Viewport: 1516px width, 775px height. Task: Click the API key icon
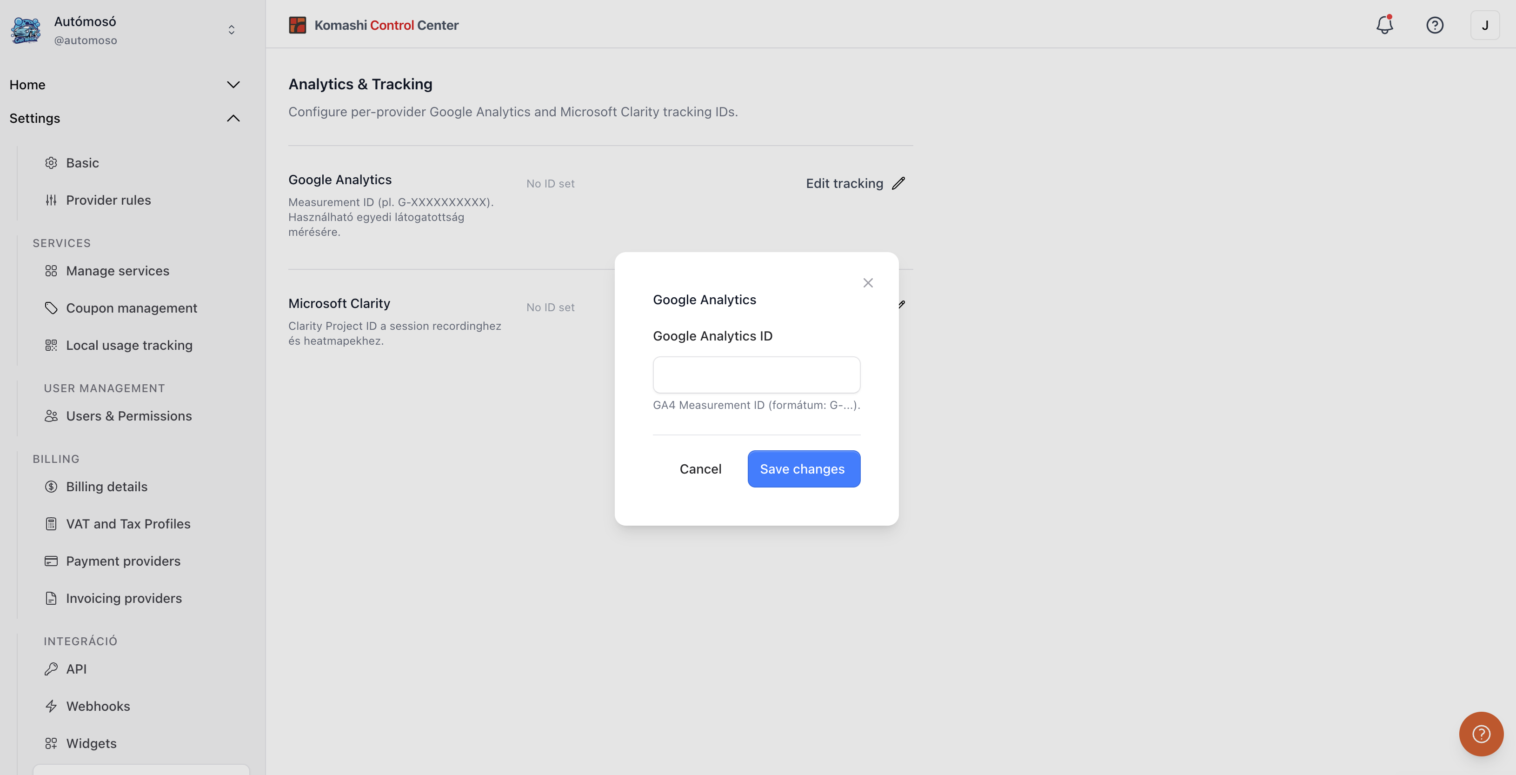(x=51, y=669)
